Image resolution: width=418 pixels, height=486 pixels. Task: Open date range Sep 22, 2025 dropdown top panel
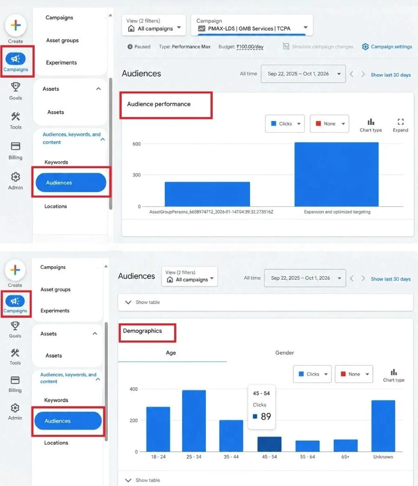pyautogui.click(x=303, y=74)
